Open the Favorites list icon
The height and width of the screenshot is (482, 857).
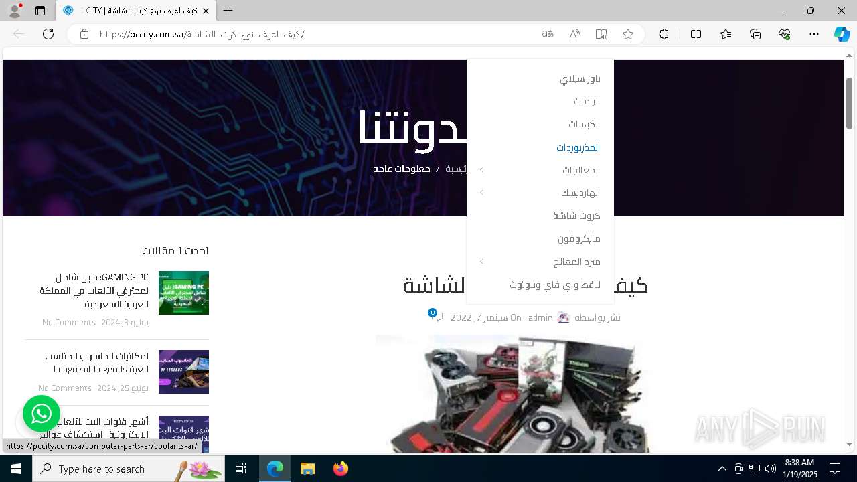(x=726, y=34)
